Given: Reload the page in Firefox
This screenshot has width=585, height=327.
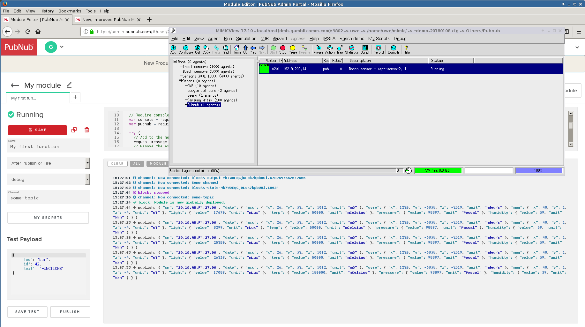Looking at the screenshot, I should point(28,32).
